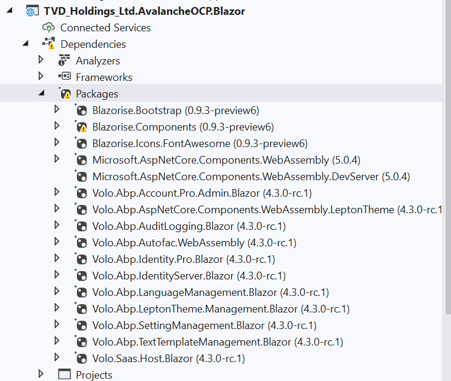Select the Blazorise.Icons.FontAwesome package

click(x=199, y=144)
